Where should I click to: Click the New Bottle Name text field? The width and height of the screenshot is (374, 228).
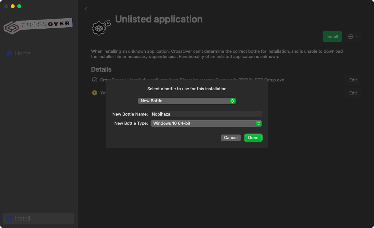pyautogui.click(x=206, y=114)
